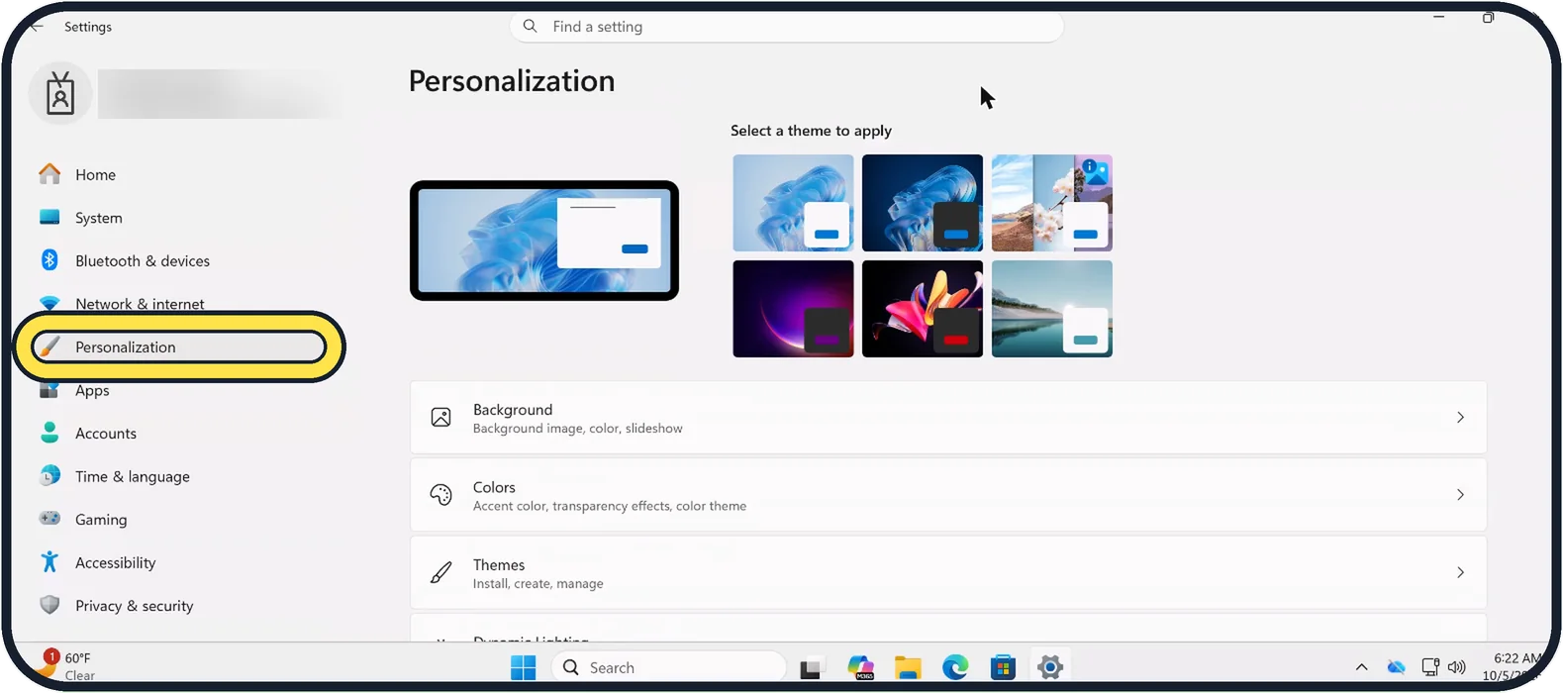Open the Windows Start menu
Screen dimensions: 1563x693
523,668
